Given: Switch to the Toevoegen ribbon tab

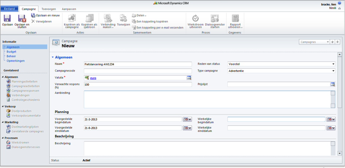Looking at the screenshot, I should (x=49, y=8).
